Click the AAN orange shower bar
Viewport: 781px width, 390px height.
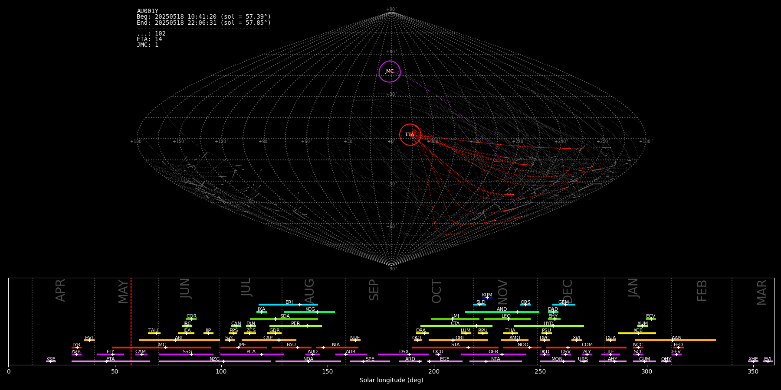675,340
